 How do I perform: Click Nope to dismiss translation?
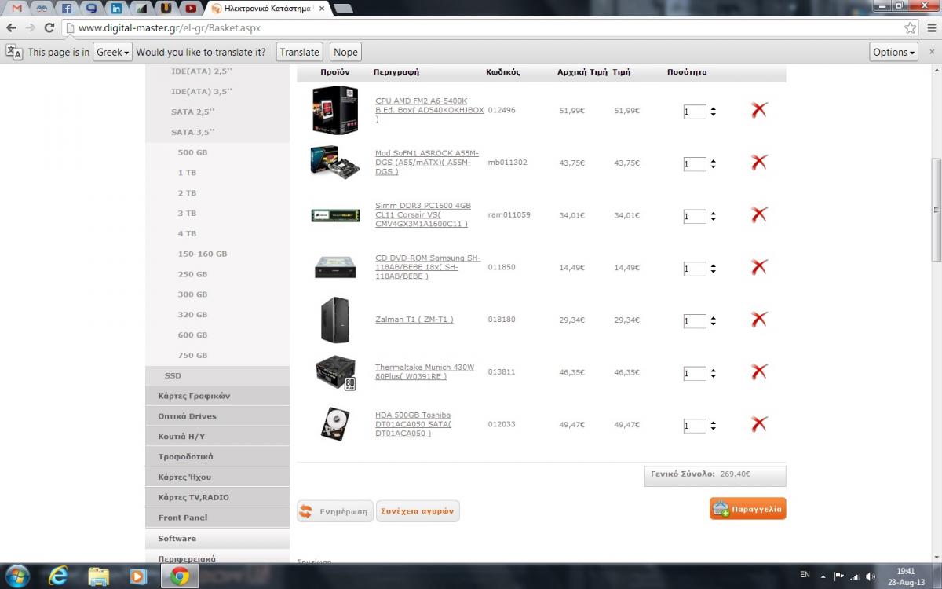pos(345,52)
